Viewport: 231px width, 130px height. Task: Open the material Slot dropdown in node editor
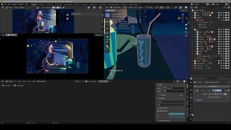79,81
